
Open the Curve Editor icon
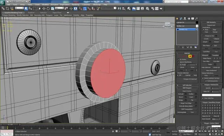click(138, 8)
